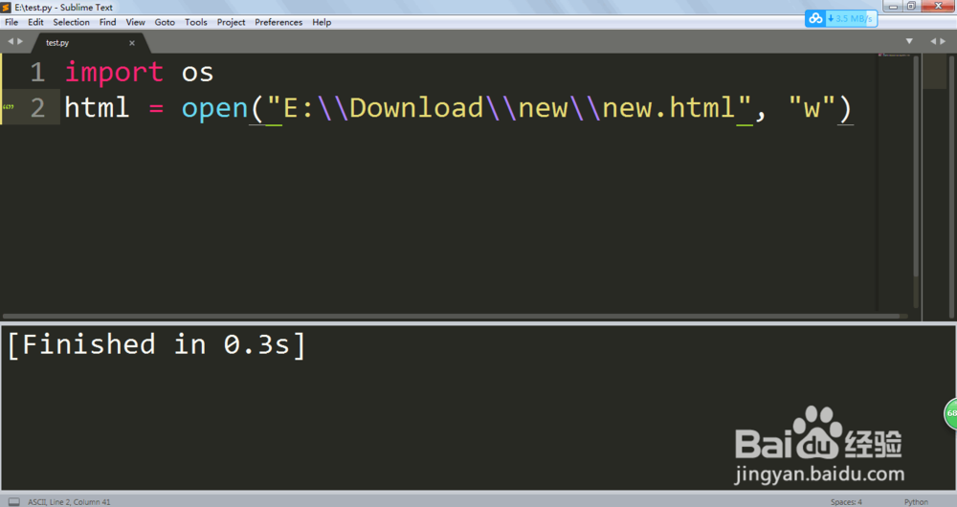
Task: Click the ASCII, Line 2, Column 41 status text
Action: [x=69, y=502]
